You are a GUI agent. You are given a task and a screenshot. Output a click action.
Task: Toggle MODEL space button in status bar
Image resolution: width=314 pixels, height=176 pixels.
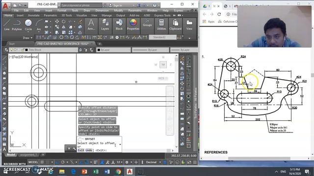coord(33,162)
